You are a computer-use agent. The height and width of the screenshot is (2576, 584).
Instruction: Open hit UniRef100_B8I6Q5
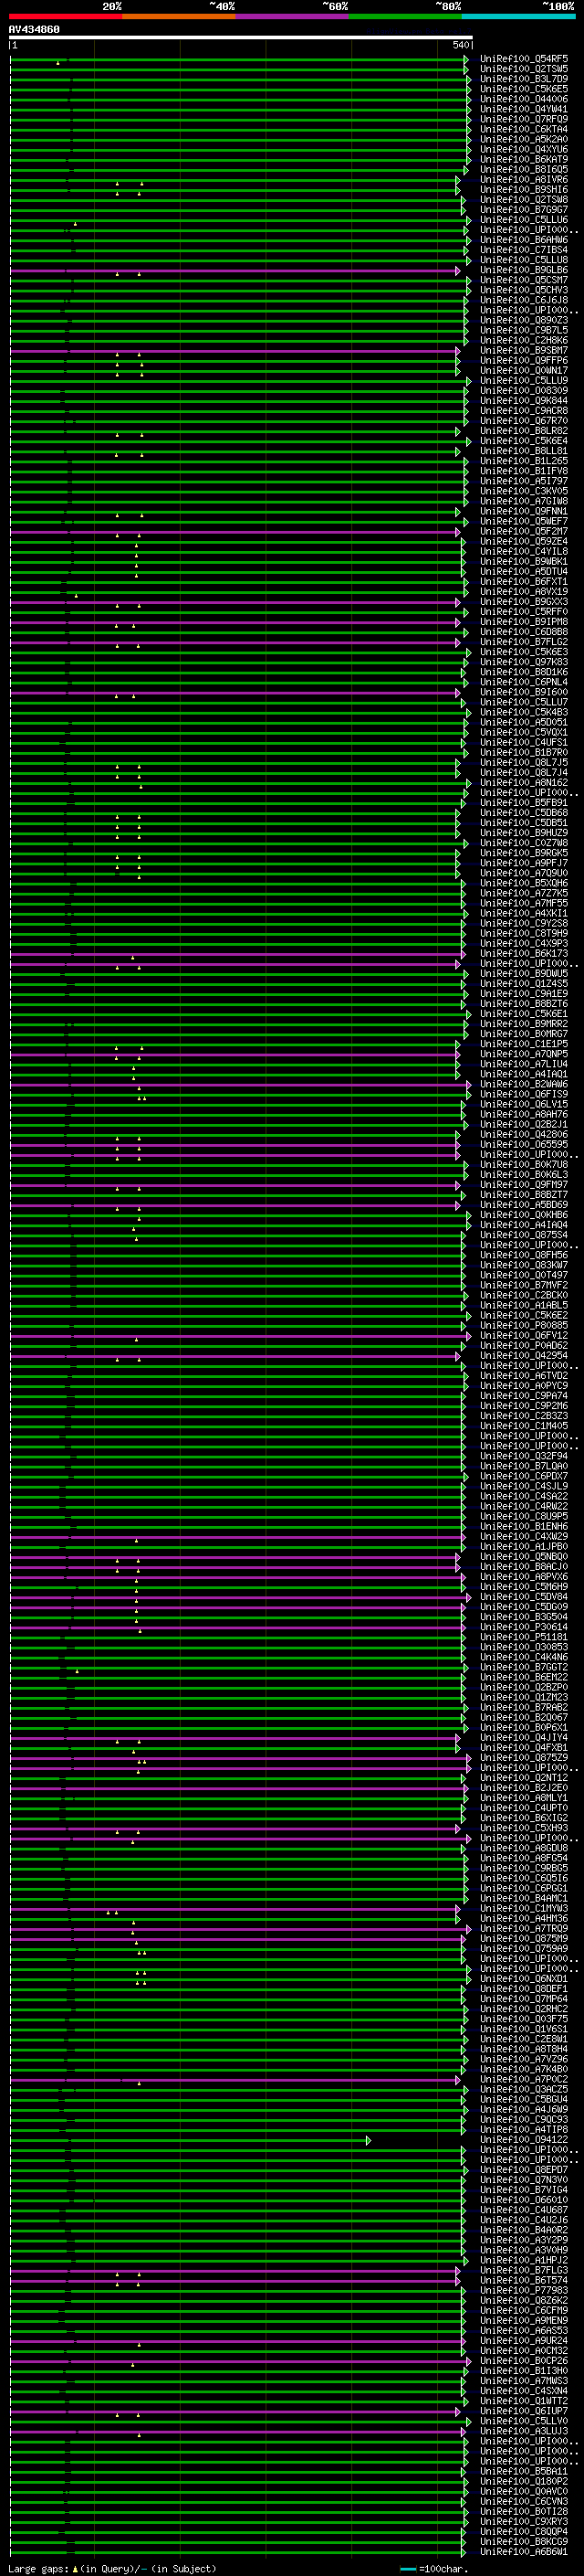tap(524, 169)
